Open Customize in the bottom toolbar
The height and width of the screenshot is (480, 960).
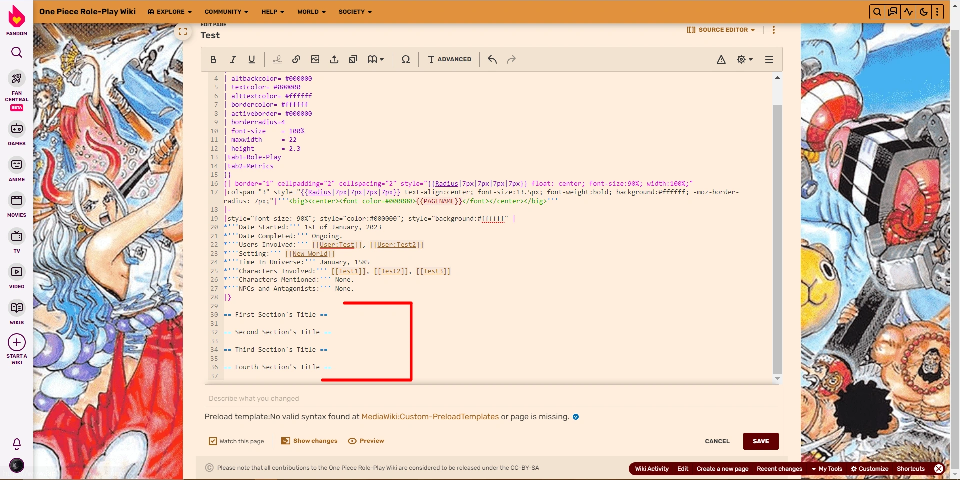point(870,469)
